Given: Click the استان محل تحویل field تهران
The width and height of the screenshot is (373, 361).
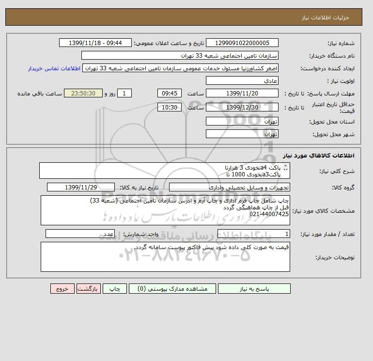Looking at the screenshot, I should (242, 121).
